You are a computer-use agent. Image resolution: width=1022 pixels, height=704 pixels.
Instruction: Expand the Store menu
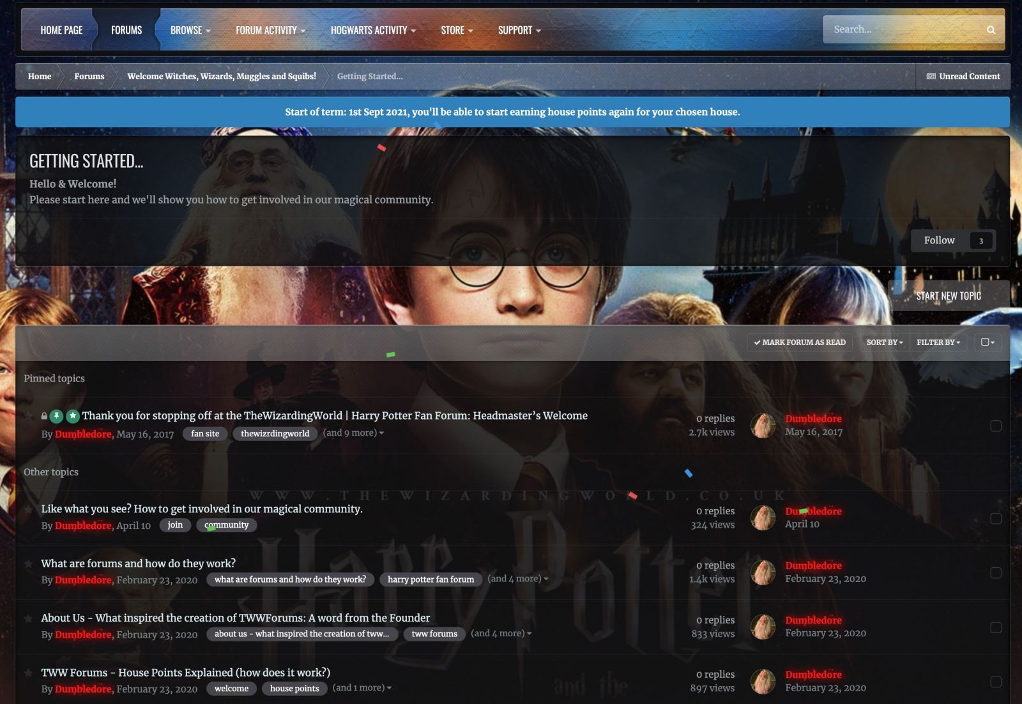[x=457, y=30]
